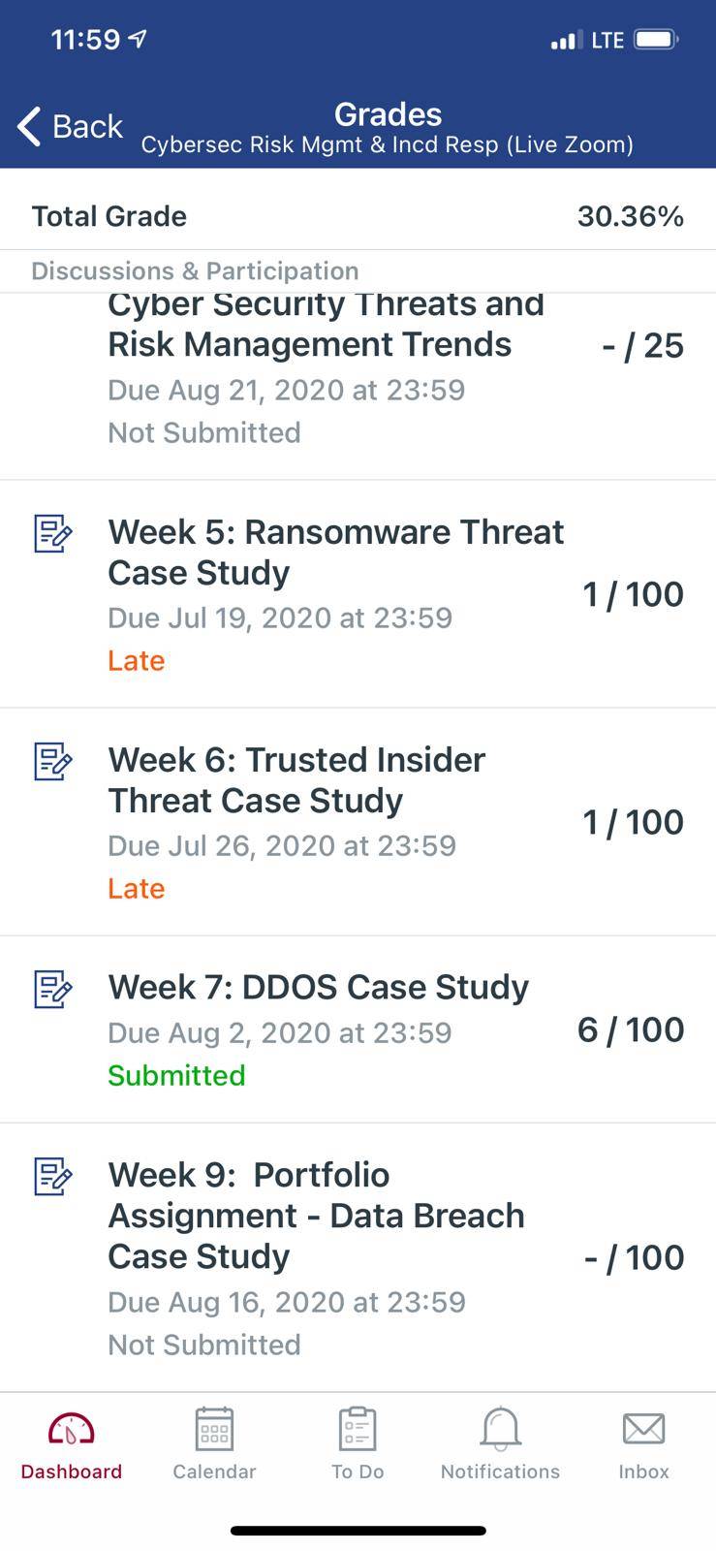Open Week 7: DDOS Case Study
716x1551 pixels.
pyautogui.click(x=358, y=1029)
